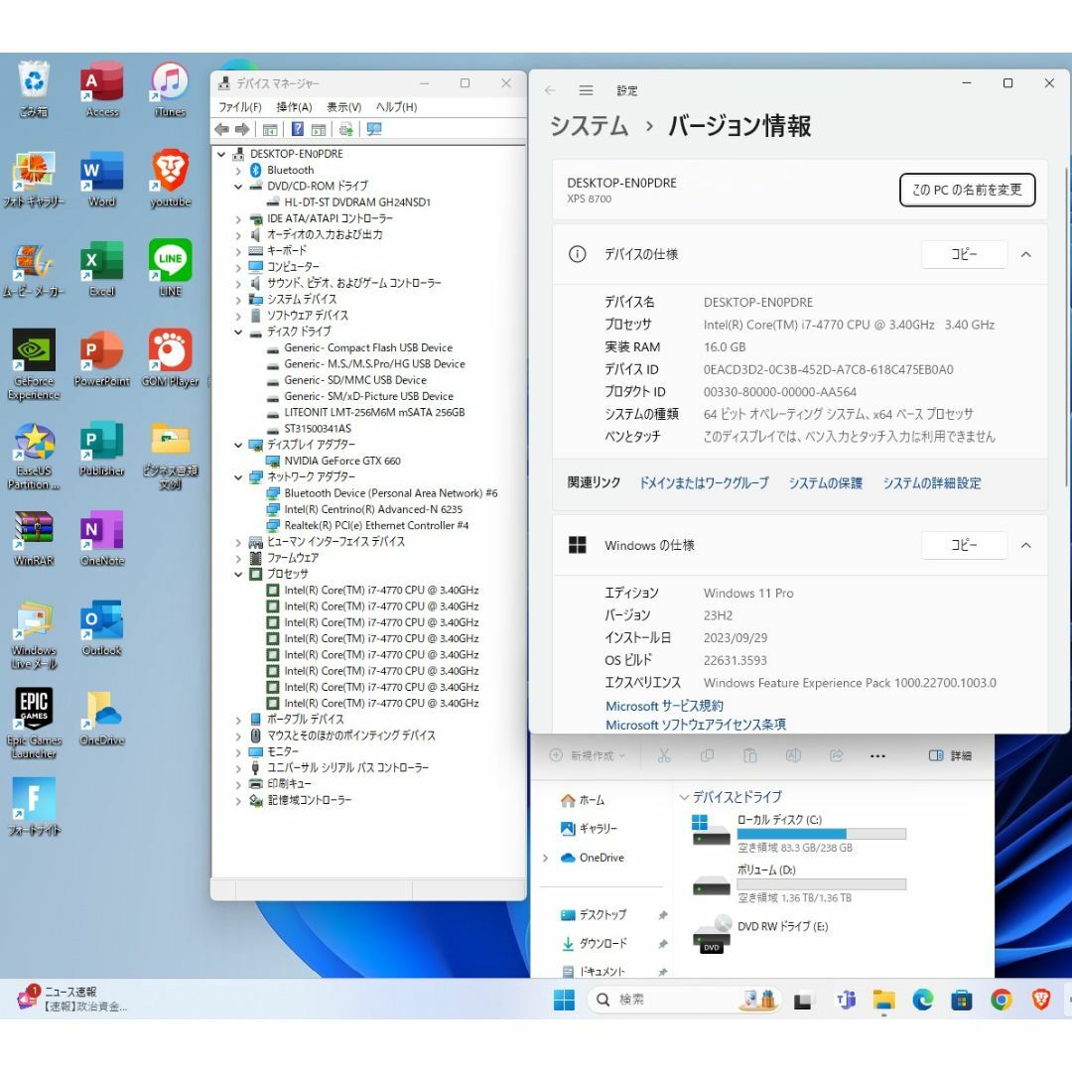Select the NVIDIA GeForce GTX 660 device
Screen dimensions: 1072x1072
[341, 461]
